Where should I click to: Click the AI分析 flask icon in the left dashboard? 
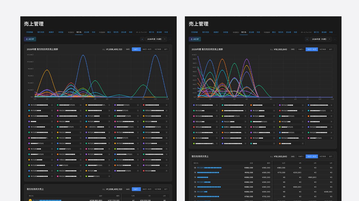pyautogui.click(x=27, y=39)
